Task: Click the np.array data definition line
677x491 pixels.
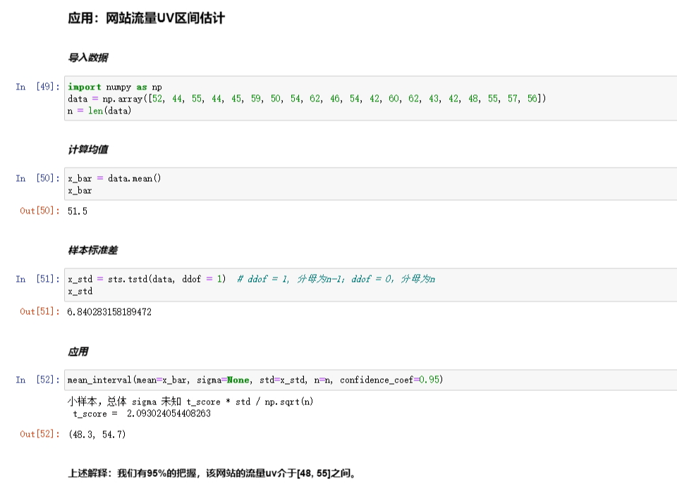Action: [x=307, y=99]
